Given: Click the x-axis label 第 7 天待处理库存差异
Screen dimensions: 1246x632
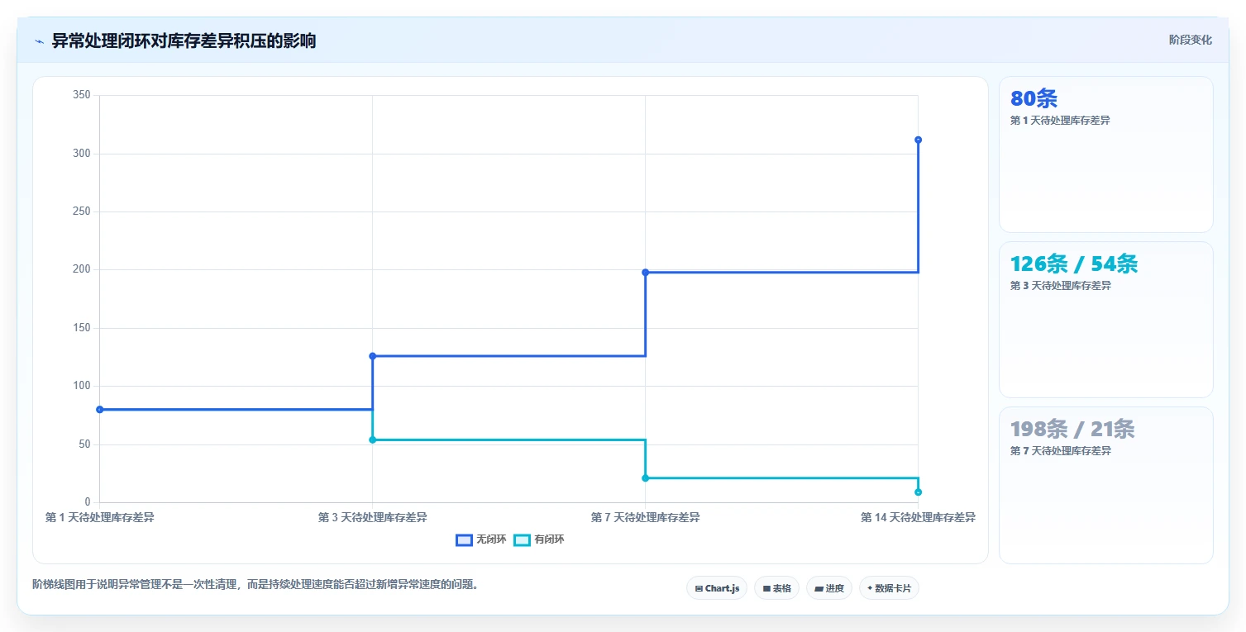Looking at the screenshot, I should tap(645, 518).
